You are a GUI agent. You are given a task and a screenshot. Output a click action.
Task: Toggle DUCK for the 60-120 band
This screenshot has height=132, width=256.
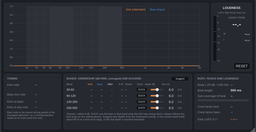click(141, 96)
